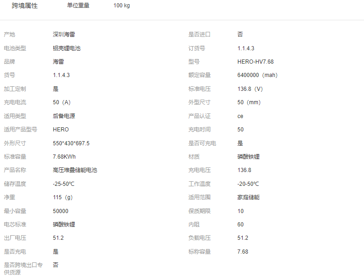Image resolution: width=364 pixels, height=279 pixels.
Task: Select the application scope 家庭储能
Action: pyautogui.click(x=249, y=197)
